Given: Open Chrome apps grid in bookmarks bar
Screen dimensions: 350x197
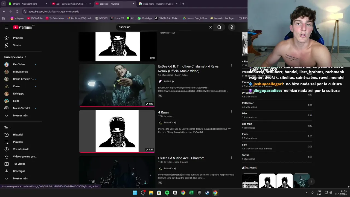Looking at the screenshot, I should point(4,18).
